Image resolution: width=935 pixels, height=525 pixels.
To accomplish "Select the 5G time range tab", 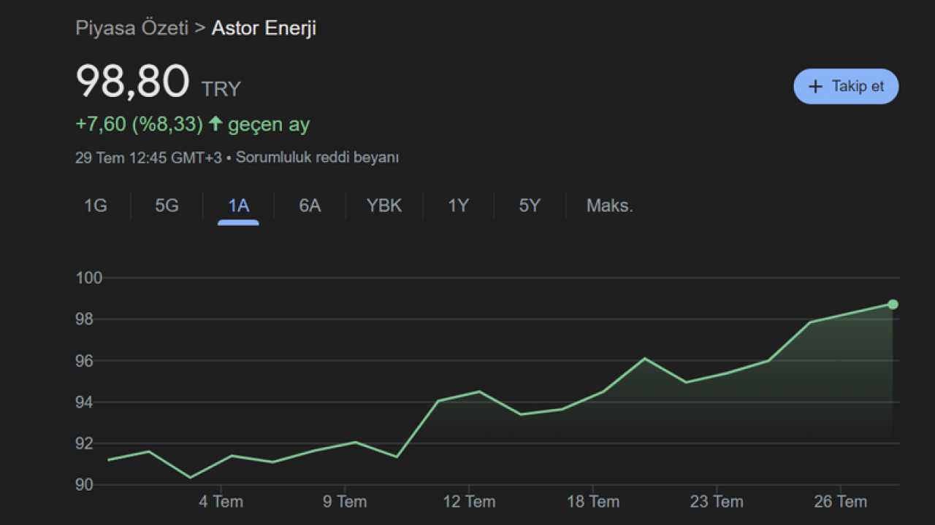I will [167, 206].
